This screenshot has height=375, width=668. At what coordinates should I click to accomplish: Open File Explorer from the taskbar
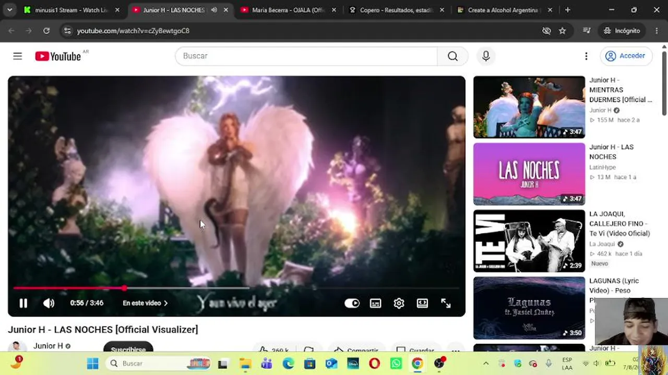click(x=245, y=364)
